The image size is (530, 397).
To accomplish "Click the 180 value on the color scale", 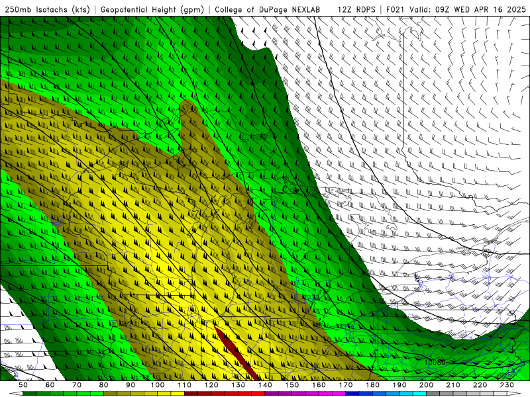I will pos(373,385).
